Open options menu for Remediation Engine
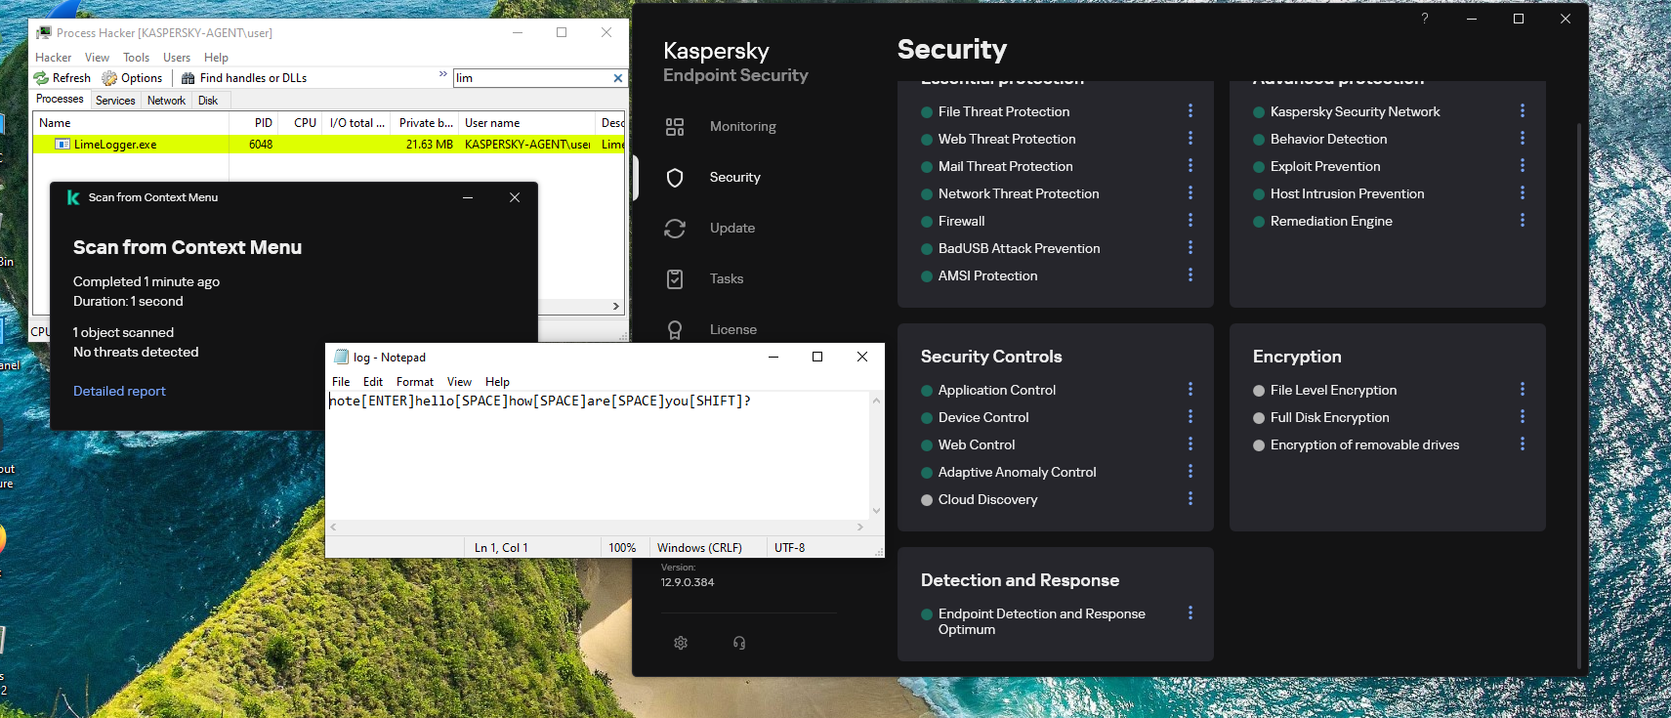This screenshot has height=718, width=1671. (1523, 221)
